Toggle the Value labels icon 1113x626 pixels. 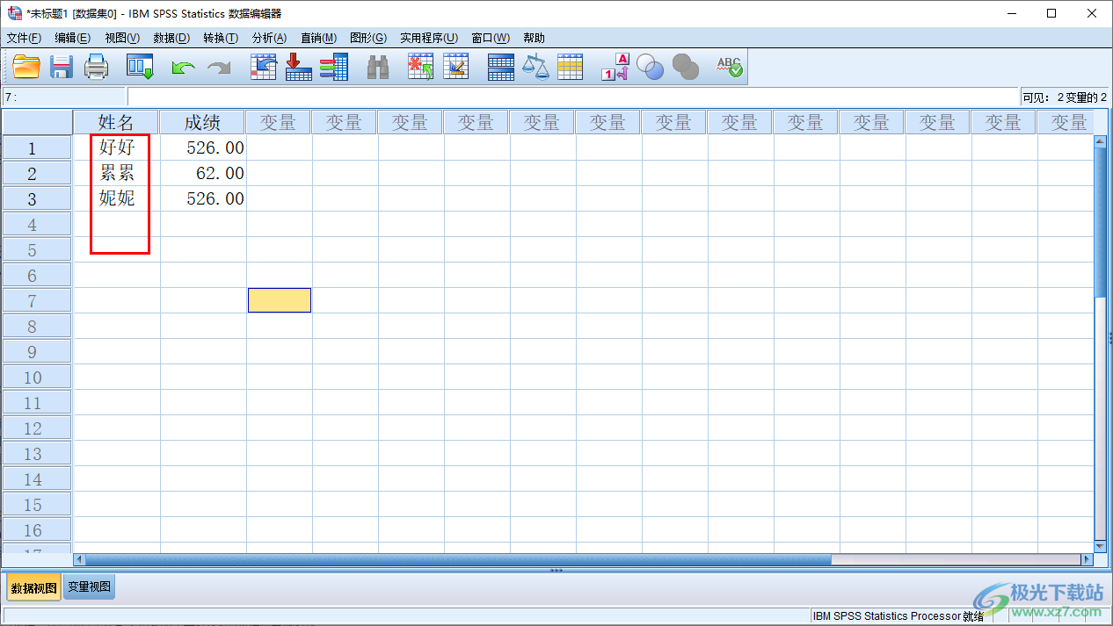(615, 67)
